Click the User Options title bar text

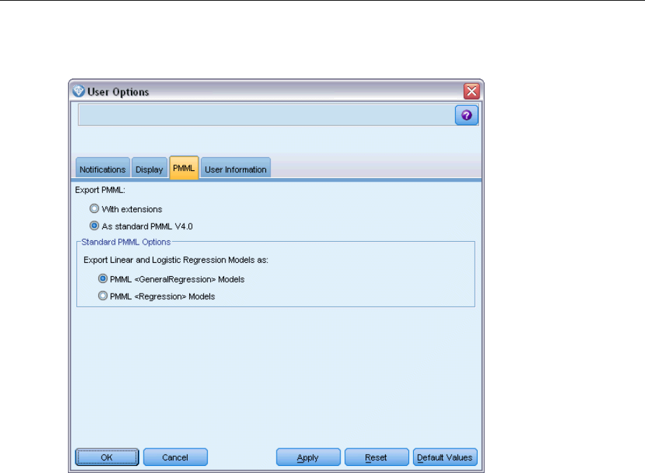(118, 92)
